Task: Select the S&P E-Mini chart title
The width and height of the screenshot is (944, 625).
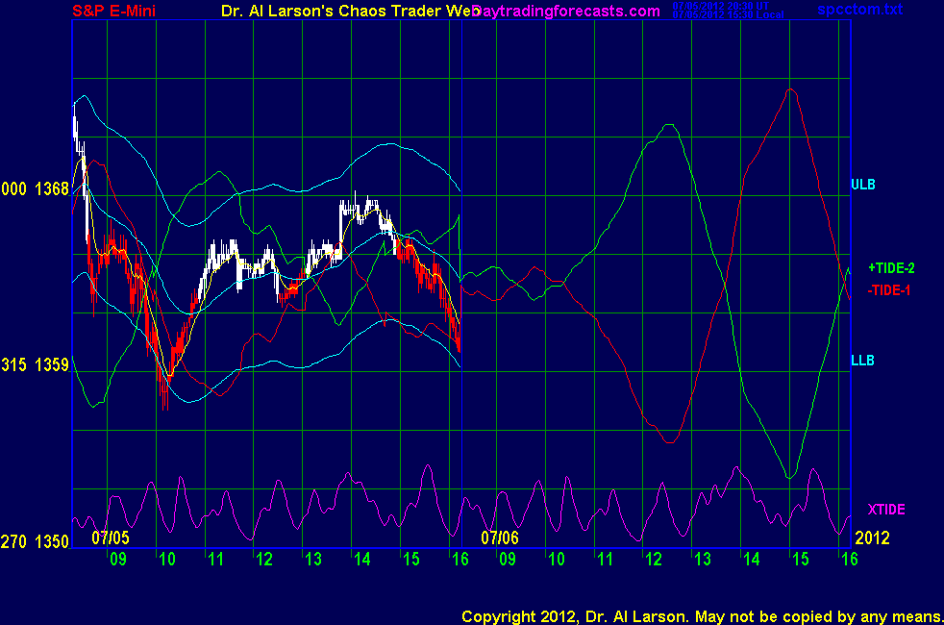Action: pyautogui.click(x=114, y=12)
